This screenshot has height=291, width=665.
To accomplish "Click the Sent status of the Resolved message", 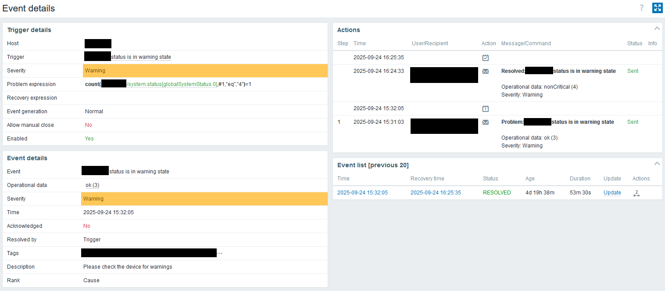I will click(633, 71).
